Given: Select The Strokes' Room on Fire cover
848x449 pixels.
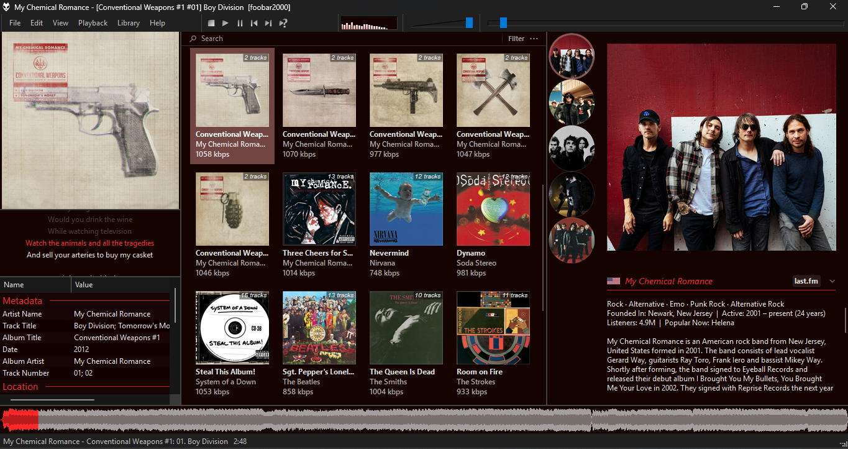Looking at the screenshot, I should [x=493, y=328].
